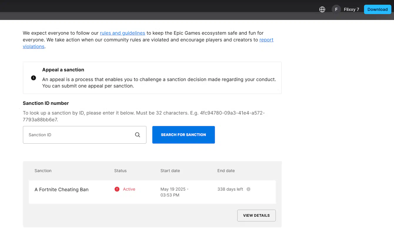Click the 338 days left text
This screenshot has width=394, height=232.
[230, 189]
